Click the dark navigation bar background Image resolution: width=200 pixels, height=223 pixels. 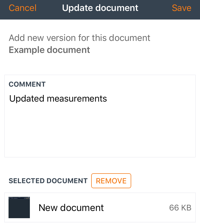(155, 10)
